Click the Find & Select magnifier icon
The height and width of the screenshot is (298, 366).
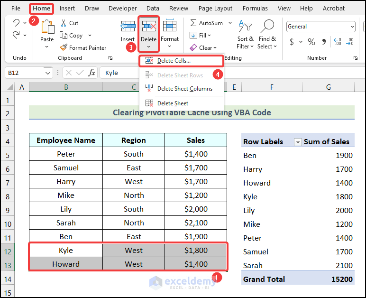267,26
